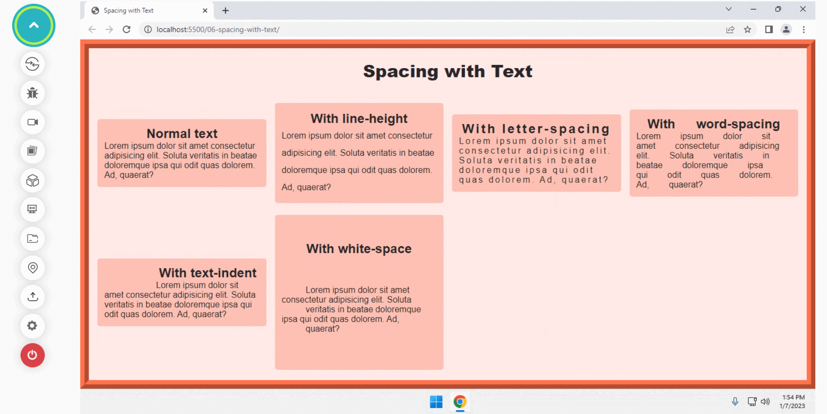Click the paragraph in the Normal text card
The image size is (827, 414).
point(181,160)
